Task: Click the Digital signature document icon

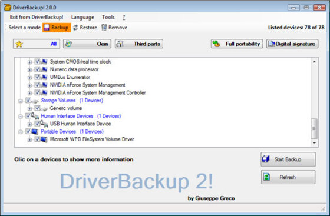Action: (x=271, y=44)
